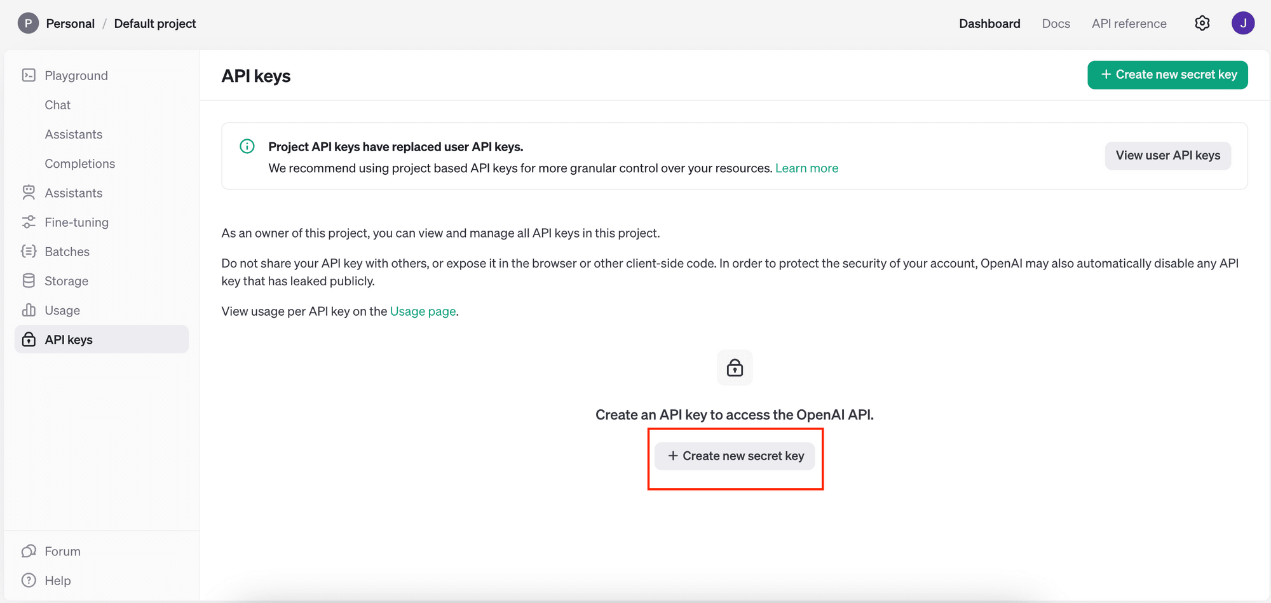The image size is (1271, 603).
Task: Click the green Create new secret key button
Action: pyautogui.click(x=1167, y=74)
